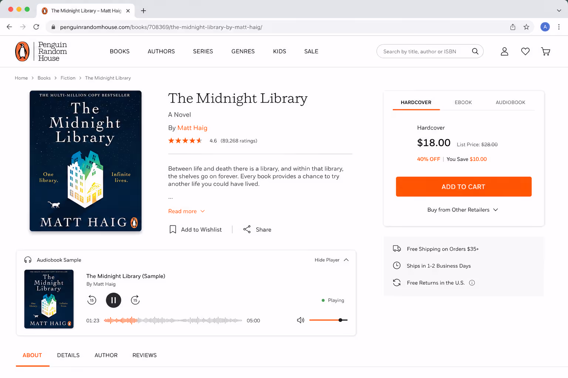Click the headphones Audiobook Sample icon

(x=28, y=260)
